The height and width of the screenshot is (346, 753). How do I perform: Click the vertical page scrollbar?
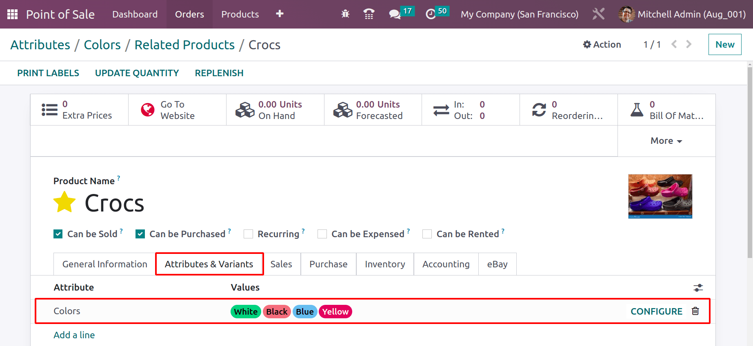tap(750, 163)
